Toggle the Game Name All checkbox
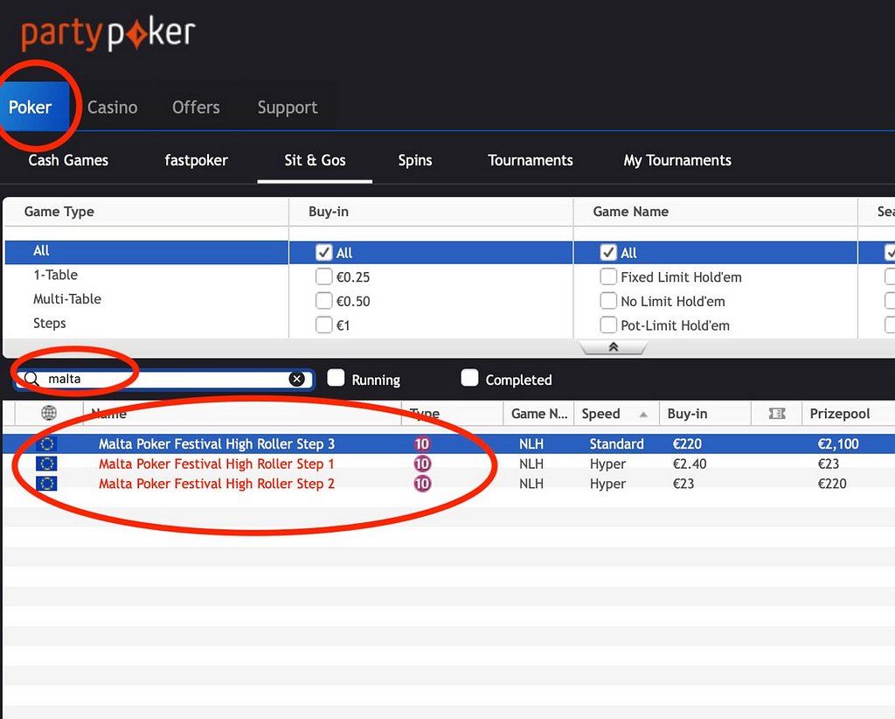The image size is (895, 719). point(608,253)
